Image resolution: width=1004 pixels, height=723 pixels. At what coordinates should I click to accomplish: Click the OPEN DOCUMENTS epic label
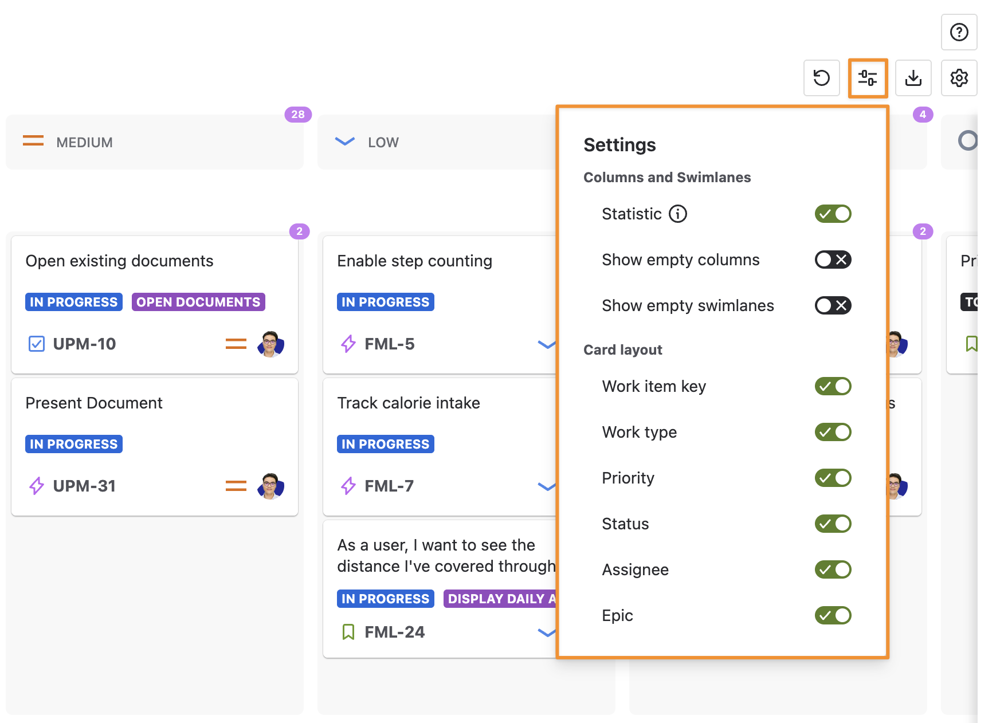click(198, 302)
